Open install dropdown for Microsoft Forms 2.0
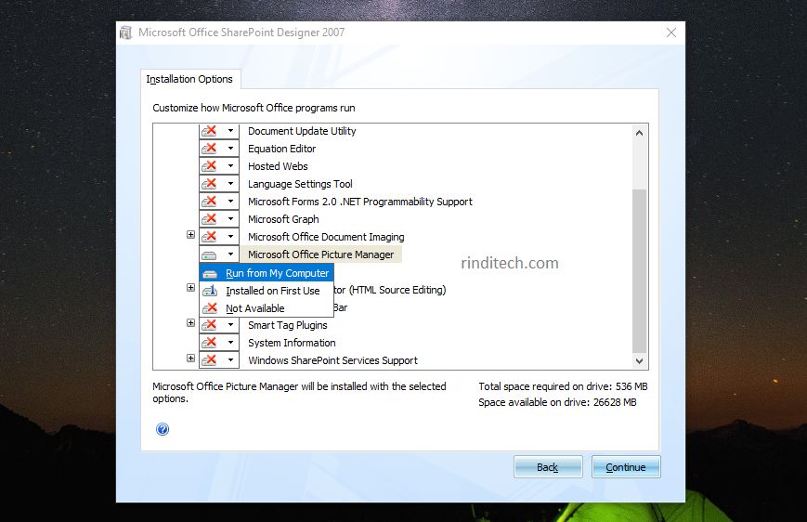This screenshot has height=522, width=807. (x=230, y=202)
